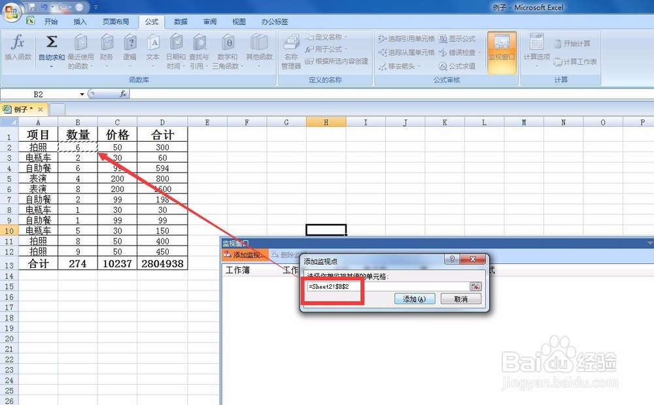Click the Cancel (取消) button in dialog

[461, 299]
